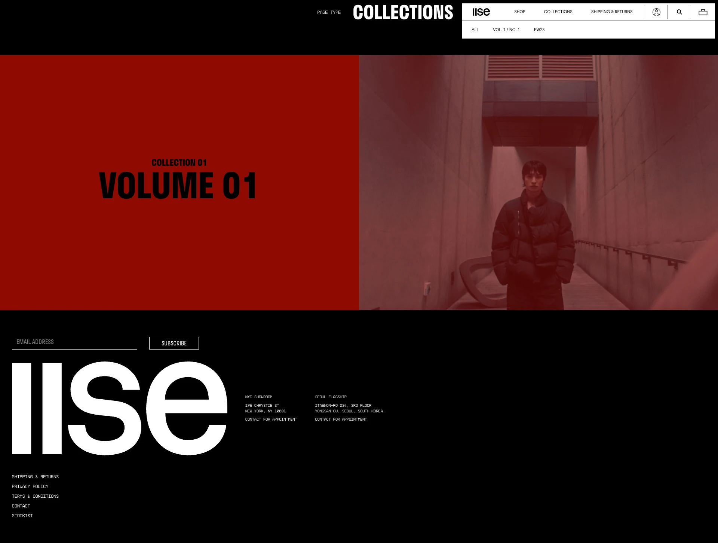Expand SHIPPING & RETURNS navigation dropdown
Image resolution: width=718 pixels, height=543 pixels.
coord(611,11)
